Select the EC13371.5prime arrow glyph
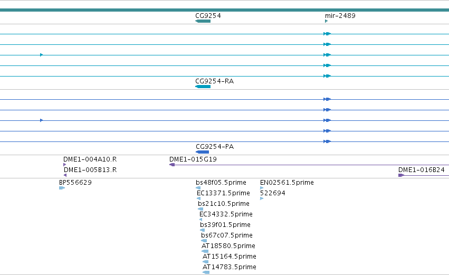The height and width of the screenshot is (275, 449). click(199, 198)
